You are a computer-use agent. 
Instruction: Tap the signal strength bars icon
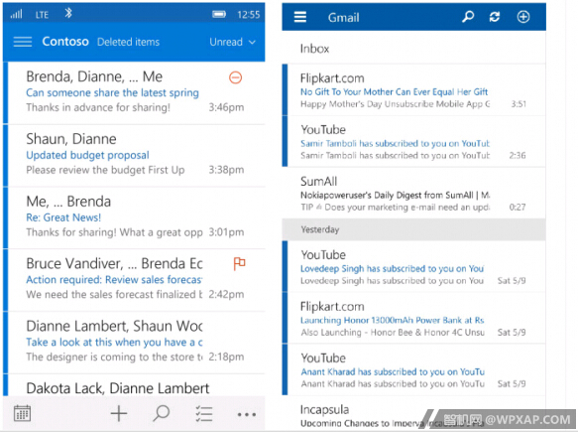coord(17,14)
